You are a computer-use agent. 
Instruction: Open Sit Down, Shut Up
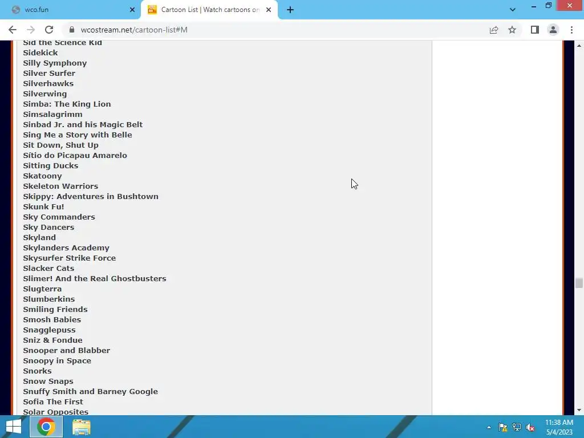coord(60,145)
